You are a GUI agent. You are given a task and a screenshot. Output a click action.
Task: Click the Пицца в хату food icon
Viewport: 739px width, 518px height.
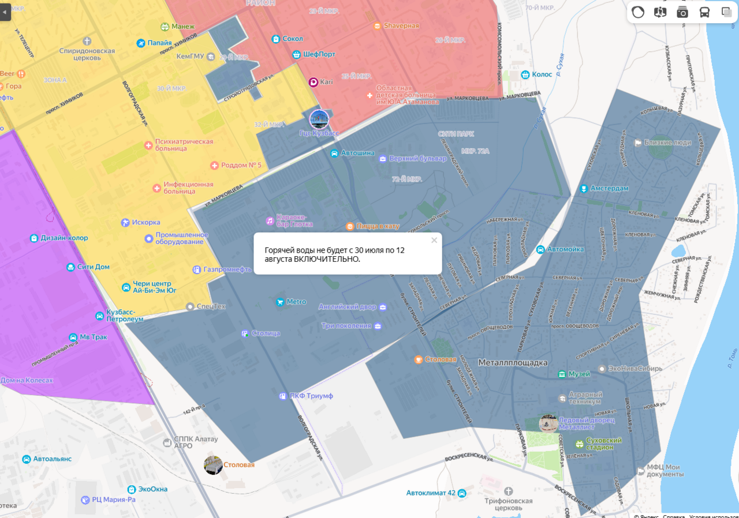point(349,226)
